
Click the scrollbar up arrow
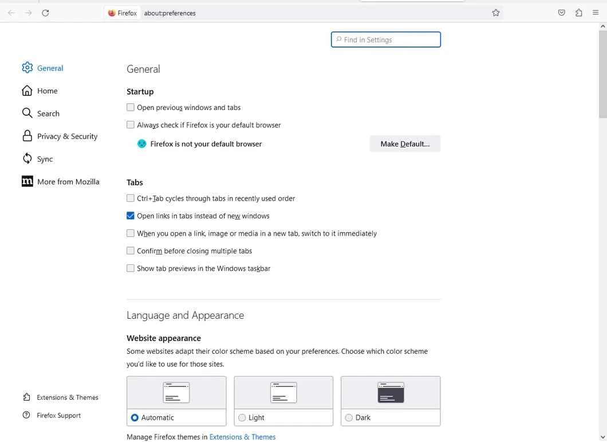[603, 26]
